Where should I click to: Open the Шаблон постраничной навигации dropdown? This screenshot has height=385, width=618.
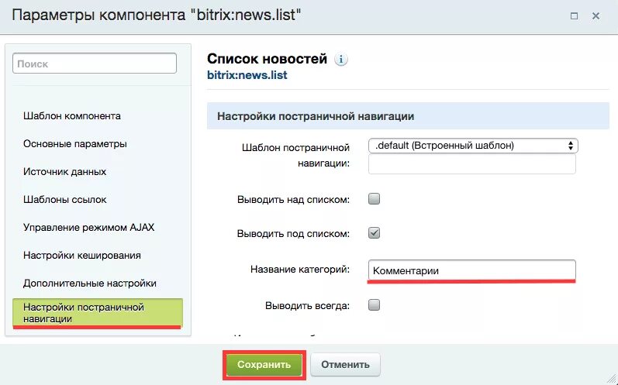click(473, 145)
